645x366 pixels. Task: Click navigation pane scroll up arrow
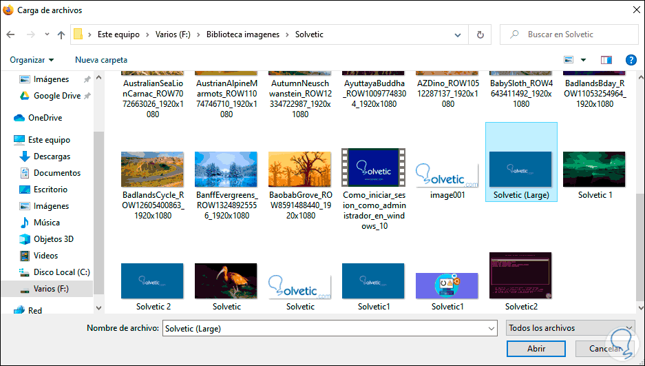[x=98, y=77]
